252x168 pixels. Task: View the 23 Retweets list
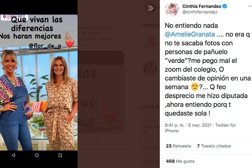178,146
